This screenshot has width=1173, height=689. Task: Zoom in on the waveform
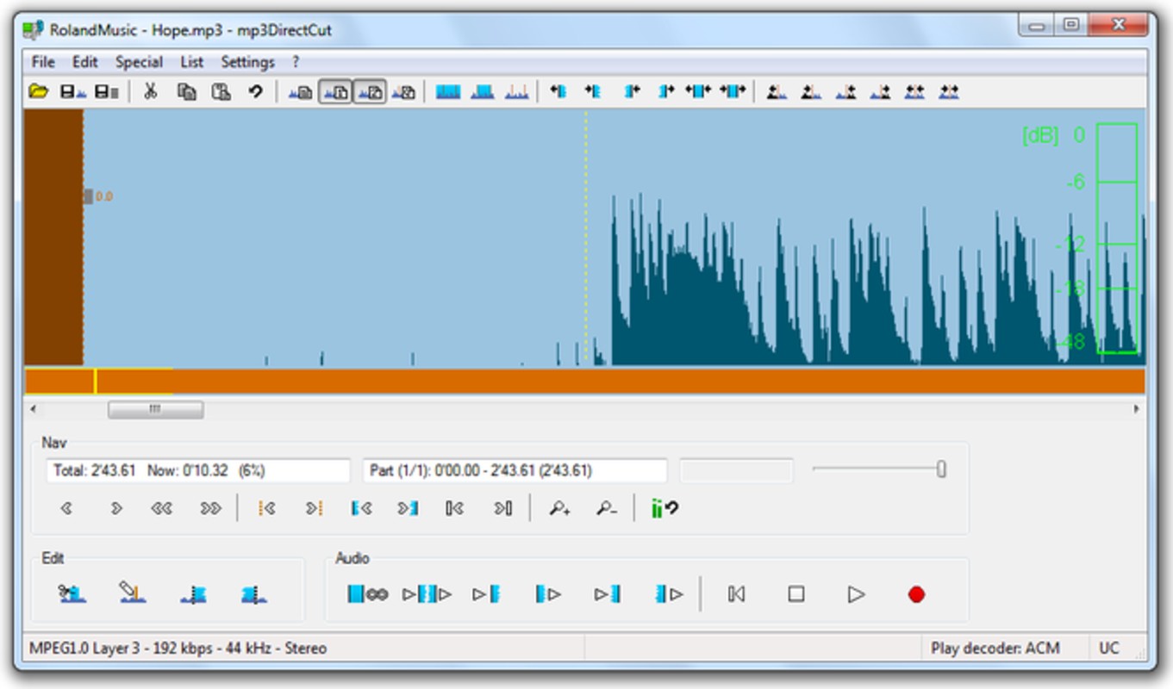560,508
